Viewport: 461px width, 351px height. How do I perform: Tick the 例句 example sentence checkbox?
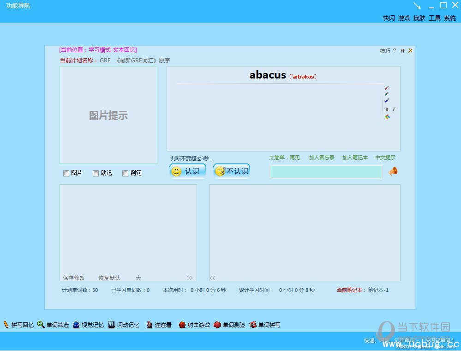[x=125, y=174]
